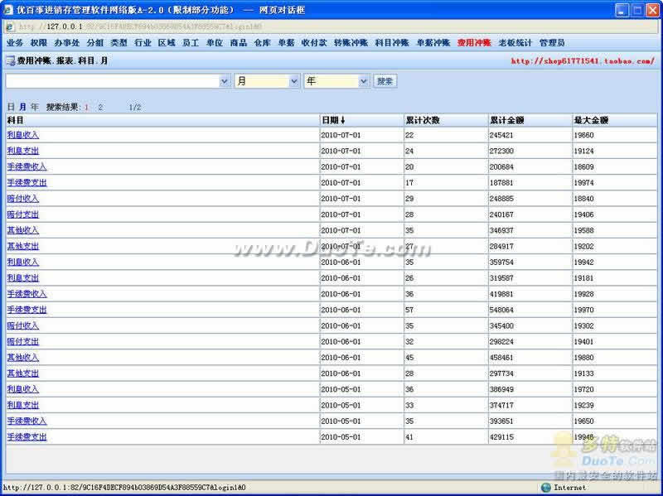This screenshot has width=663, height=496.
Task: Switch report view to 年 tab
Action: (34, 107)
